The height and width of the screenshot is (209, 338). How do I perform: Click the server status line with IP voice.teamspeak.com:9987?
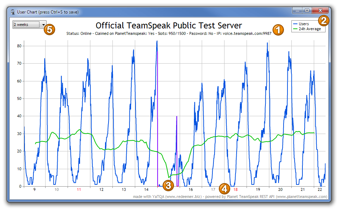pos(169,33)
